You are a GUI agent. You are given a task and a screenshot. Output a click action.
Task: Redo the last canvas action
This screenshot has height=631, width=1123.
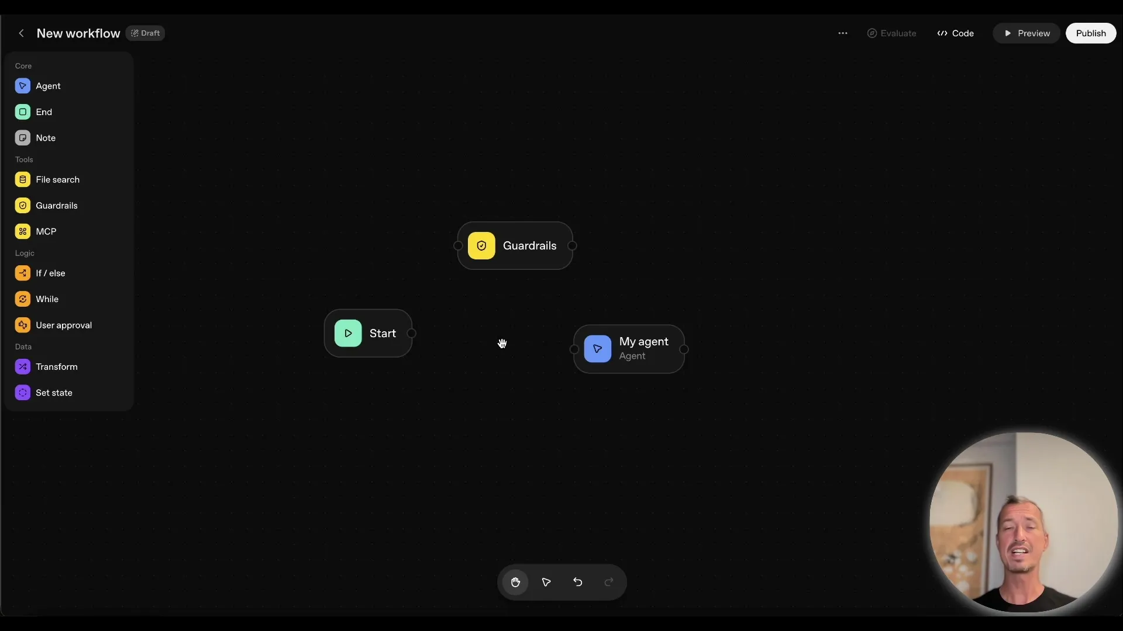[608, 582]
